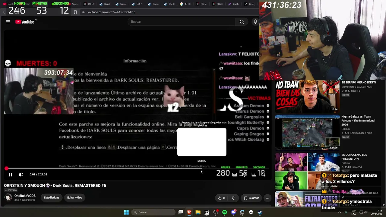Open the OhsifakeVODS channel name link

25,196
